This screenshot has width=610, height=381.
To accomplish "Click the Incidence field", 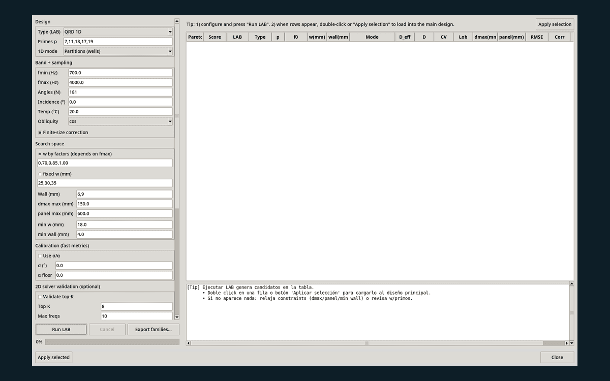I will coord(120,102).
